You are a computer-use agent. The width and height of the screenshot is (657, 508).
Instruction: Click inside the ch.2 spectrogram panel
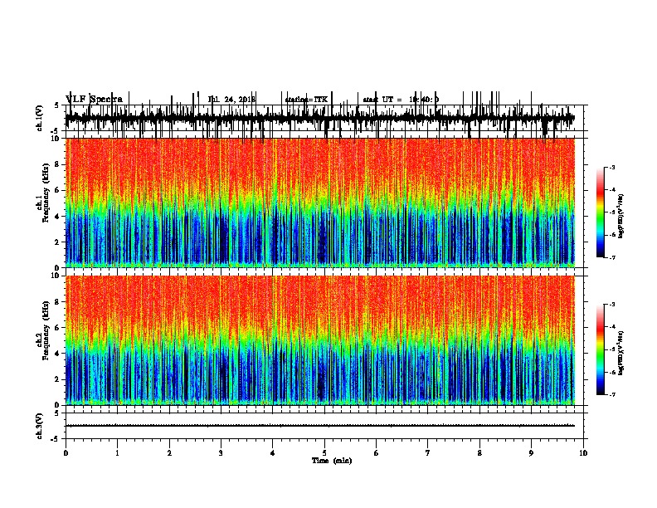coord(320,340)
